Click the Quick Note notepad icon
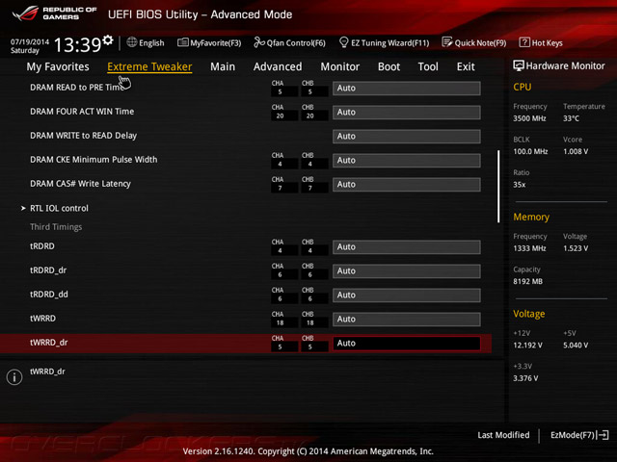This screenshot has width=617, height=462. pyautogui.click(x=447, y=42)
